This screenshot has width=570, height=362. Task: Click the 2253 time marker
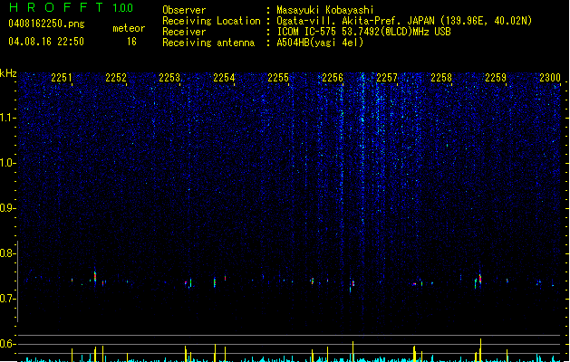click(x=169, y=78)
